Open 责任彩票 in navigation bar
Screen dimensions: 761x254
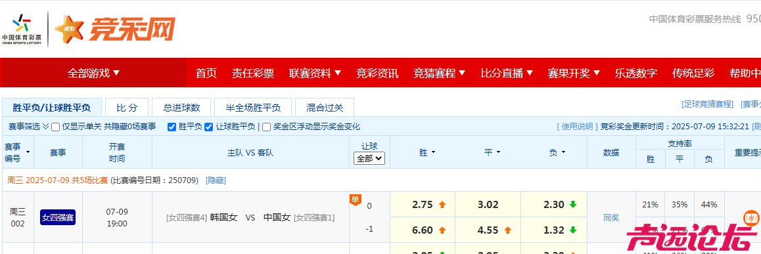pos(253,74)
